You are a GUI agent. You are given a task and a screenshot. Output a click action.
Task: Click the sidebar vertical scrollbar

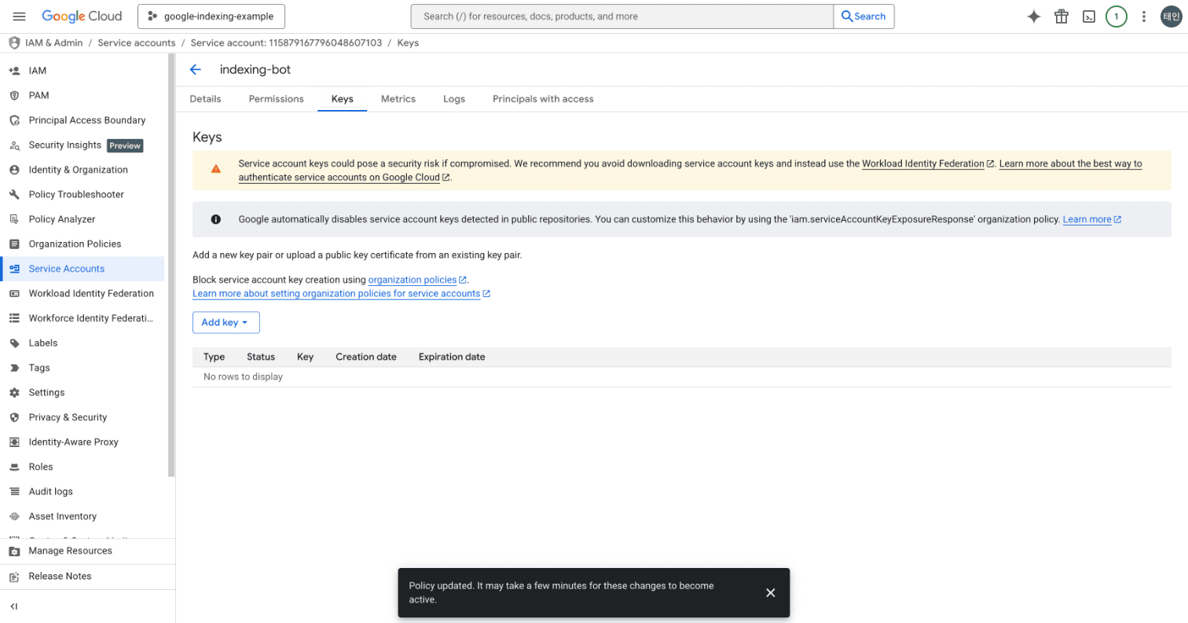point(172,266)
